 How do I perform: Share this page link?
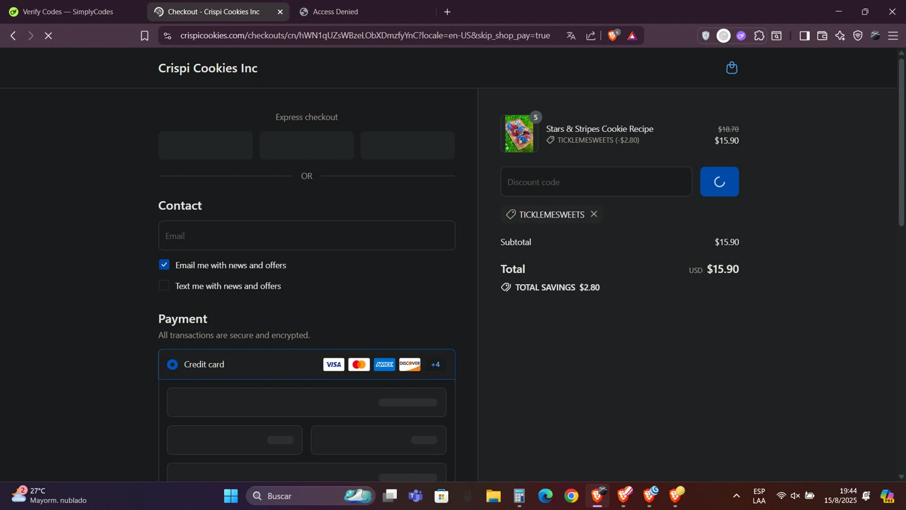[x=591, y=36]
